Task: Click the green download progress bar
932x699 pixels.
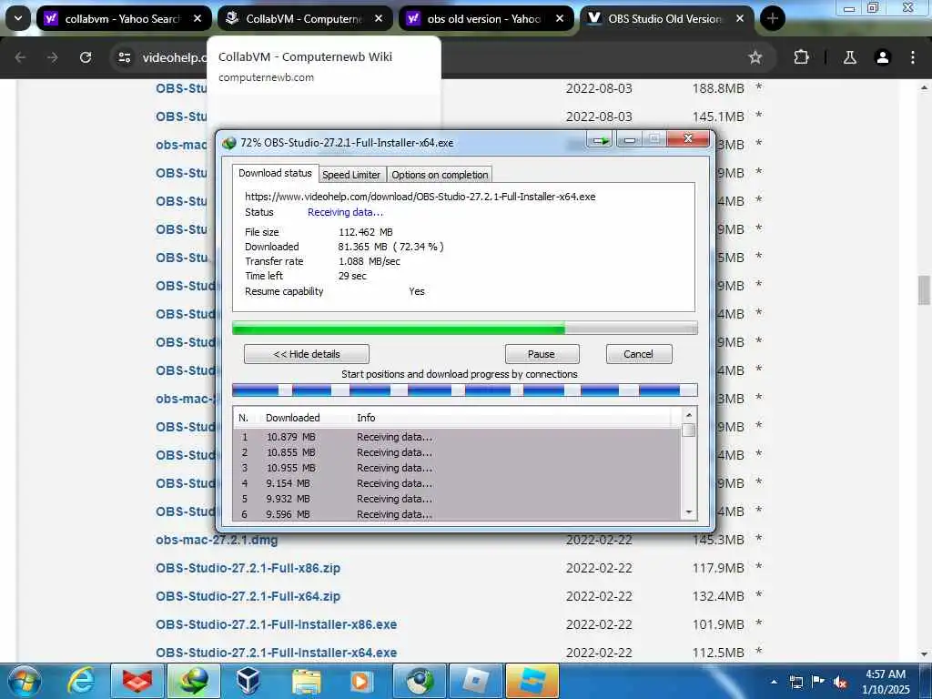Action: click(465, 328)
